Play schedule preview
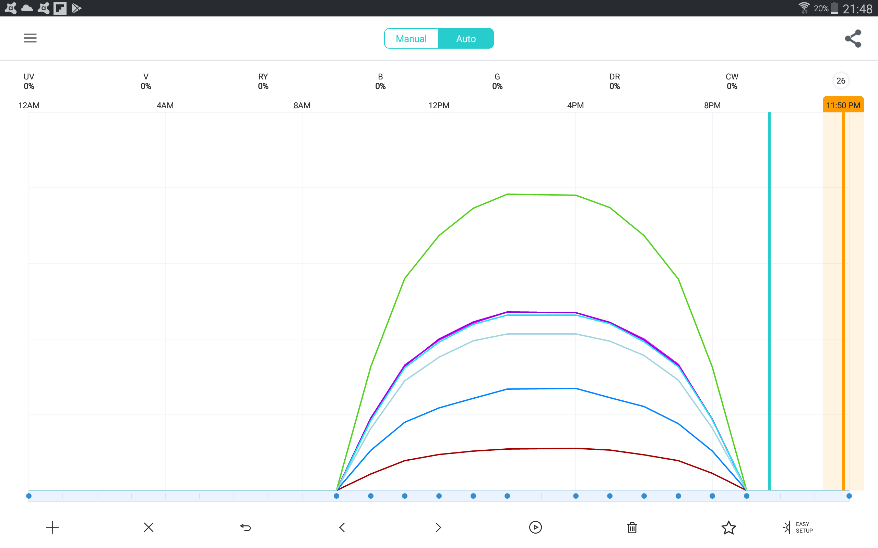 click(x=535, y=527)
